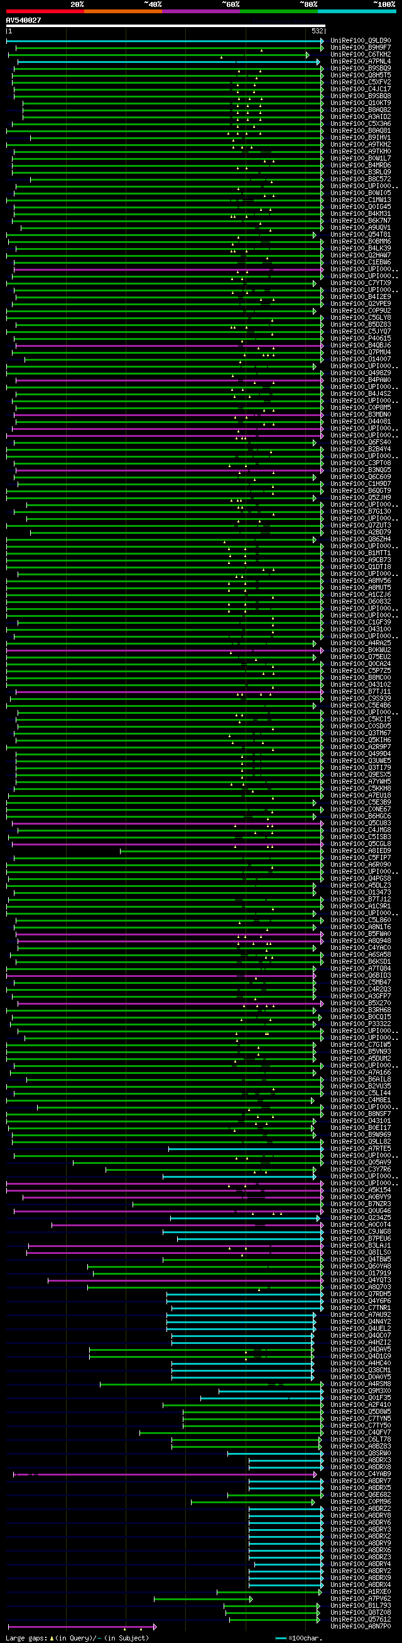Select the label UniRef100_B3LAJ1
This screenshot has width=402, height=1643.
coord(361,1246)
